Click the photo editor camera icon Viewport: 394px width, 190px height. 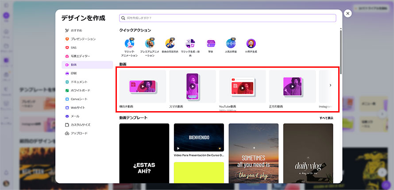click(67, 56)
